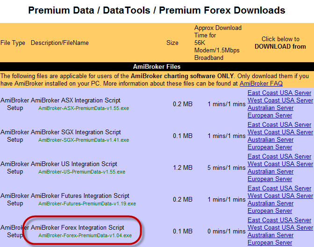Click the AmiBroker-US-PremiumData-v1.55.exe filename

click(82, 172)
